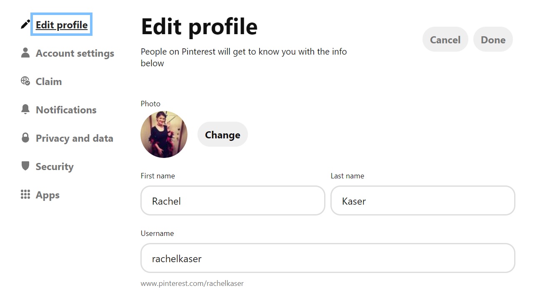Screen dimensions: 560x293
Task: Click the globe icon next to Claim
Action: tap(25, 81)
